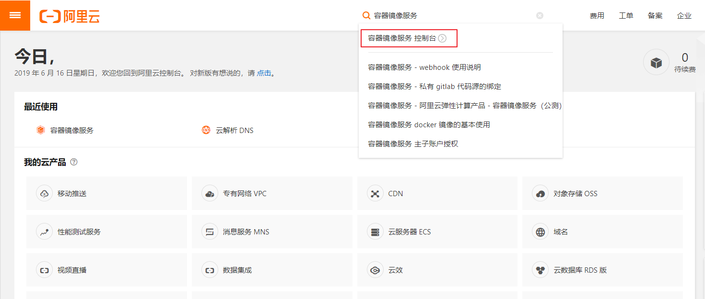Open the 工单 top menu

pos(626,16)
